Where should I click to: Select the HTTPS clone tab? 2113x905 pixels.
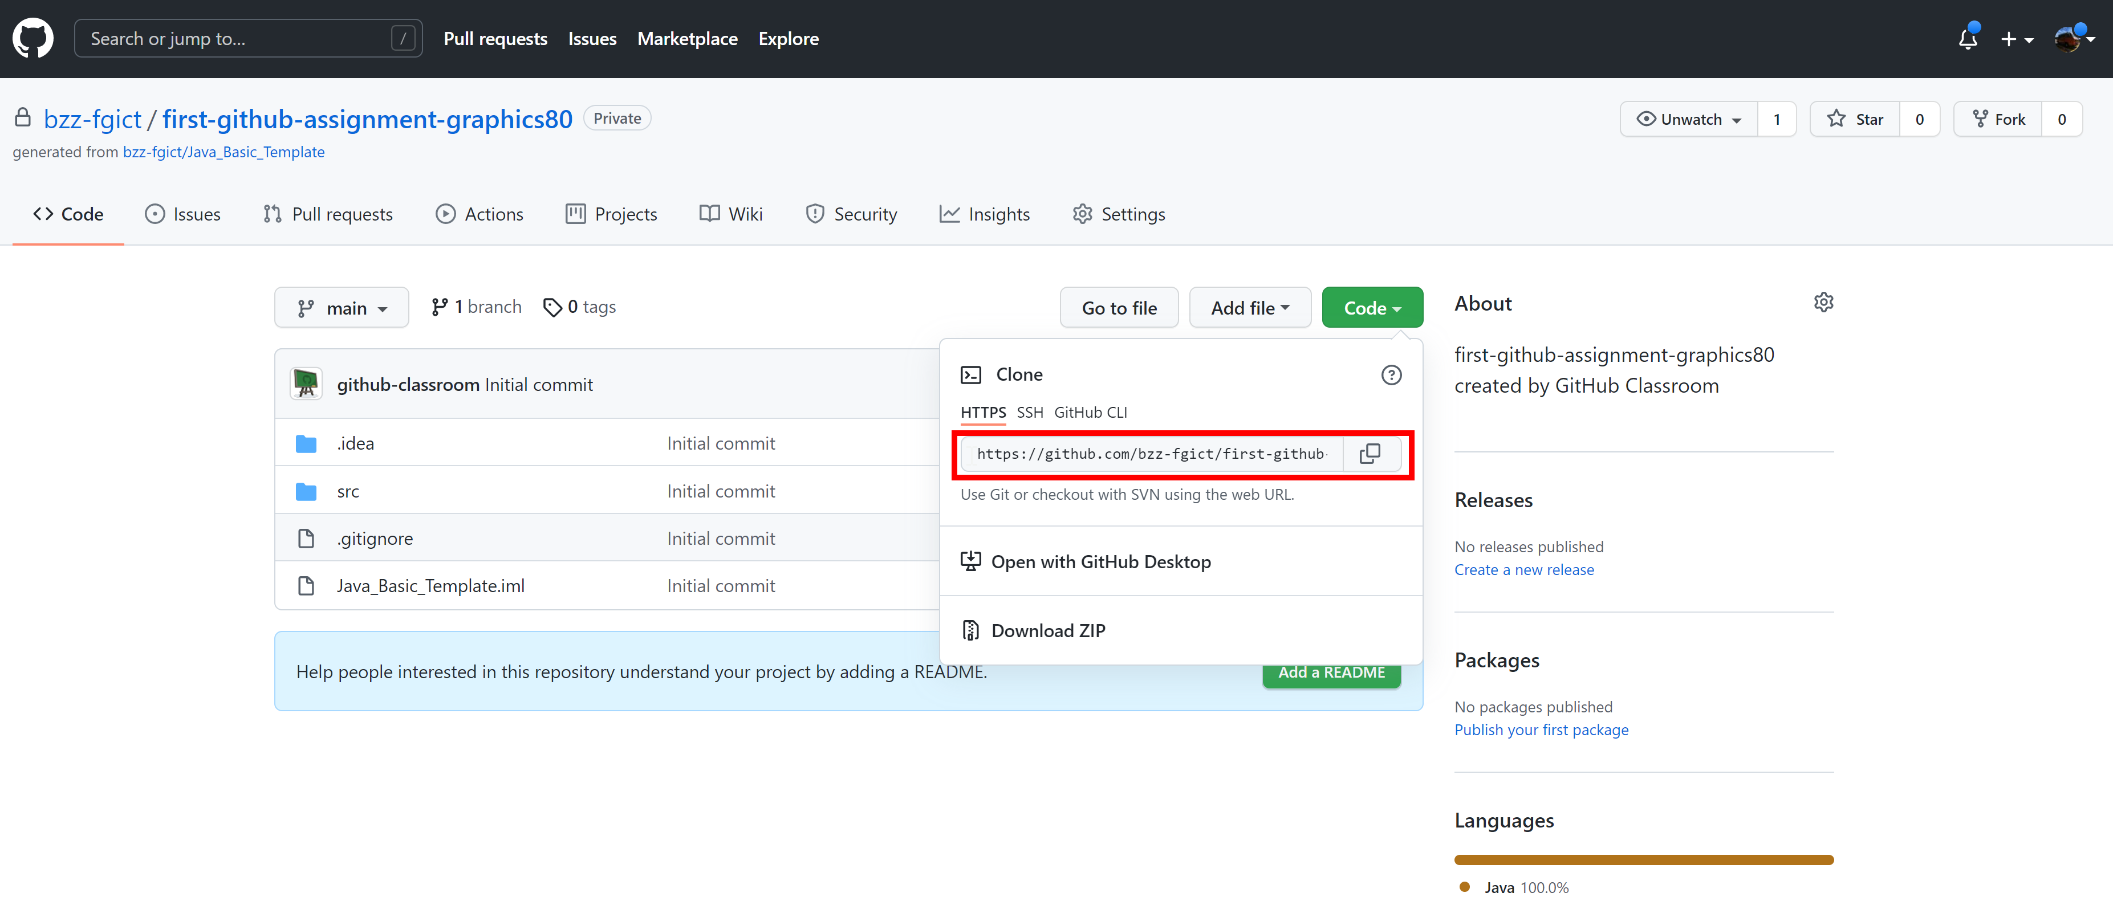click(x=983, y=413)
